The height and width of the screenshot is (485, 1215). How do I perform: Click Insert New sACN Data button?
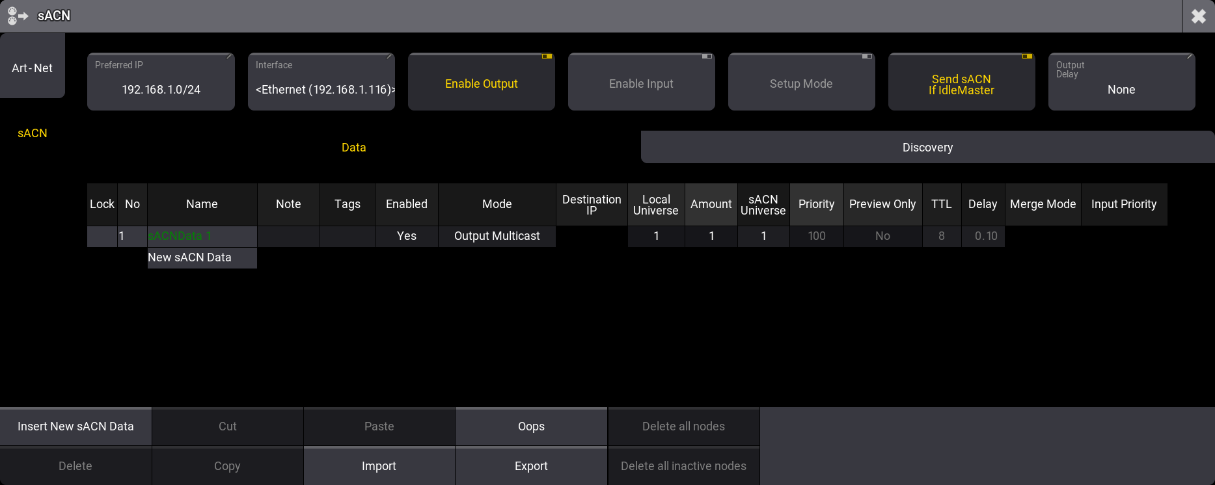tap(75, 426)
